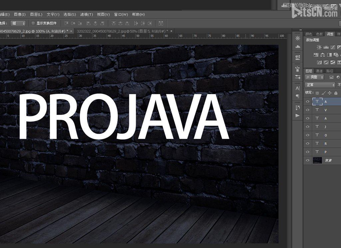Image resolution: width=341 pixels, height=248 pixels.
Task: Click Align Horizontal Centers icon
Action: 95,23
